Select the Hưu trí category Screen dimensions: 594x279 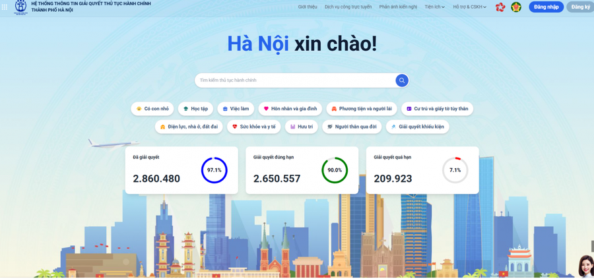coord(302,127)
